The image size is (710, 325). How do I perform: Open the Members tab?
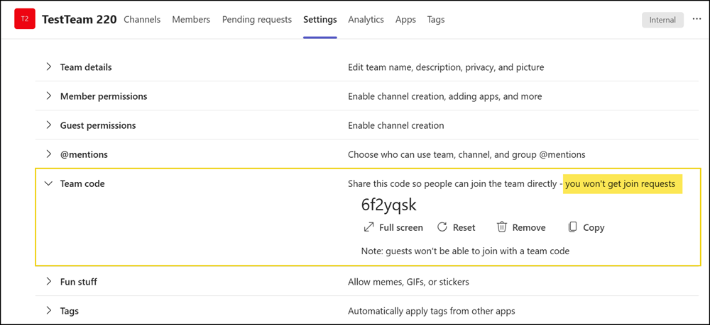coord(191,20)
